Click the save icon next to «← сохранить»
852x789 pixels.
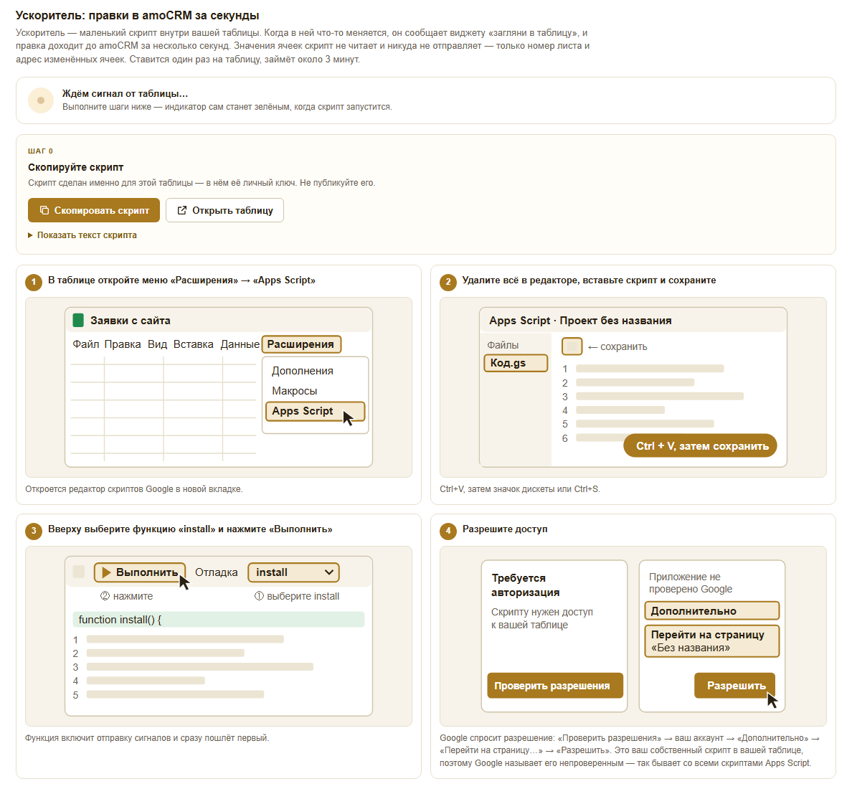[572, 346]
